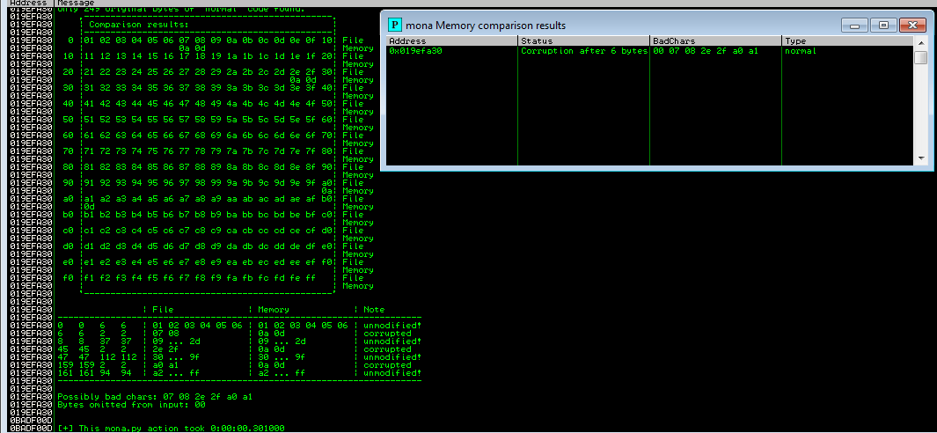Click the log row starting '161 161 94 94'
Viewport: 937px width, 433px height.
239,372
